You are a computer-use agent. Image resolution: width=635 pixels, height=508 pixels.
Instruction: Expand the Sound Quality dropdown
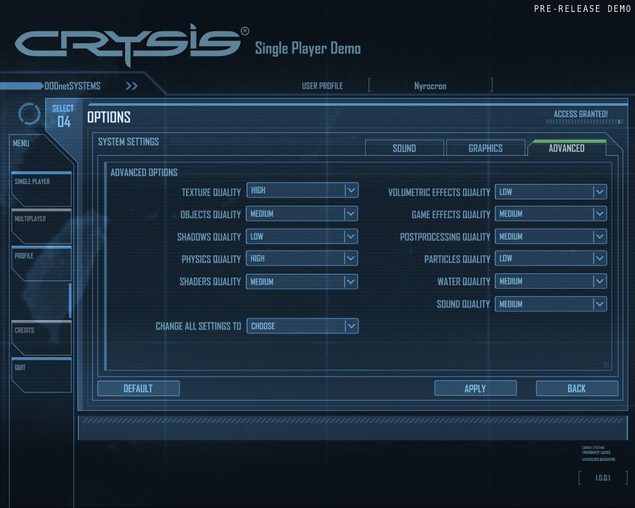551,304
